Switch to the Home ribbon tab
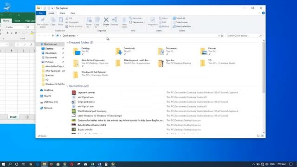This screenshot has width=297, height=167. click(52, 13)
